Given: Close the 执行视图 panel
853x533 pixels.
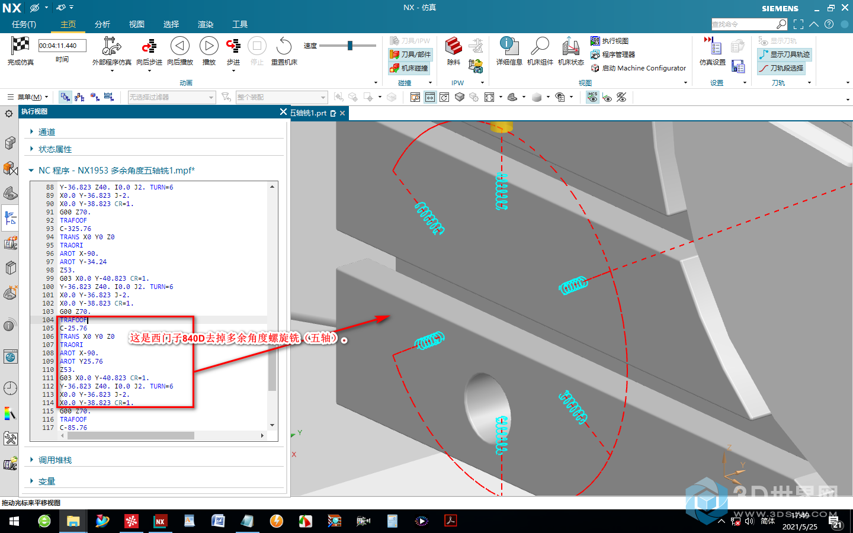Looking at the screenshot, I should [x=283, y=111].
